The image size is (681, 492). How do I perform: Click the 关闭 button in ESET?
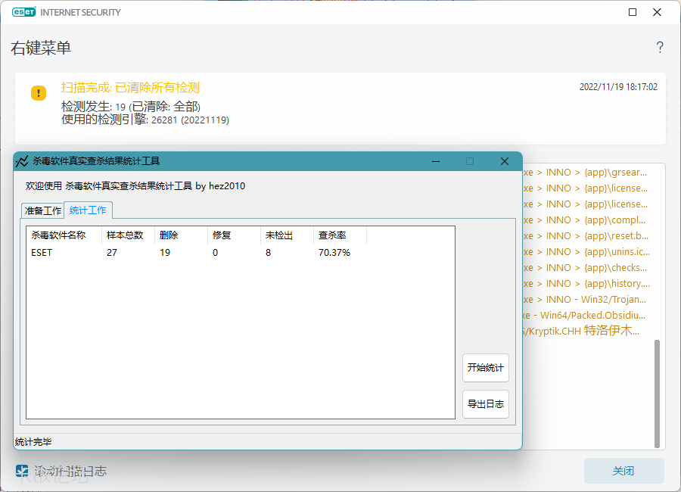623,471
